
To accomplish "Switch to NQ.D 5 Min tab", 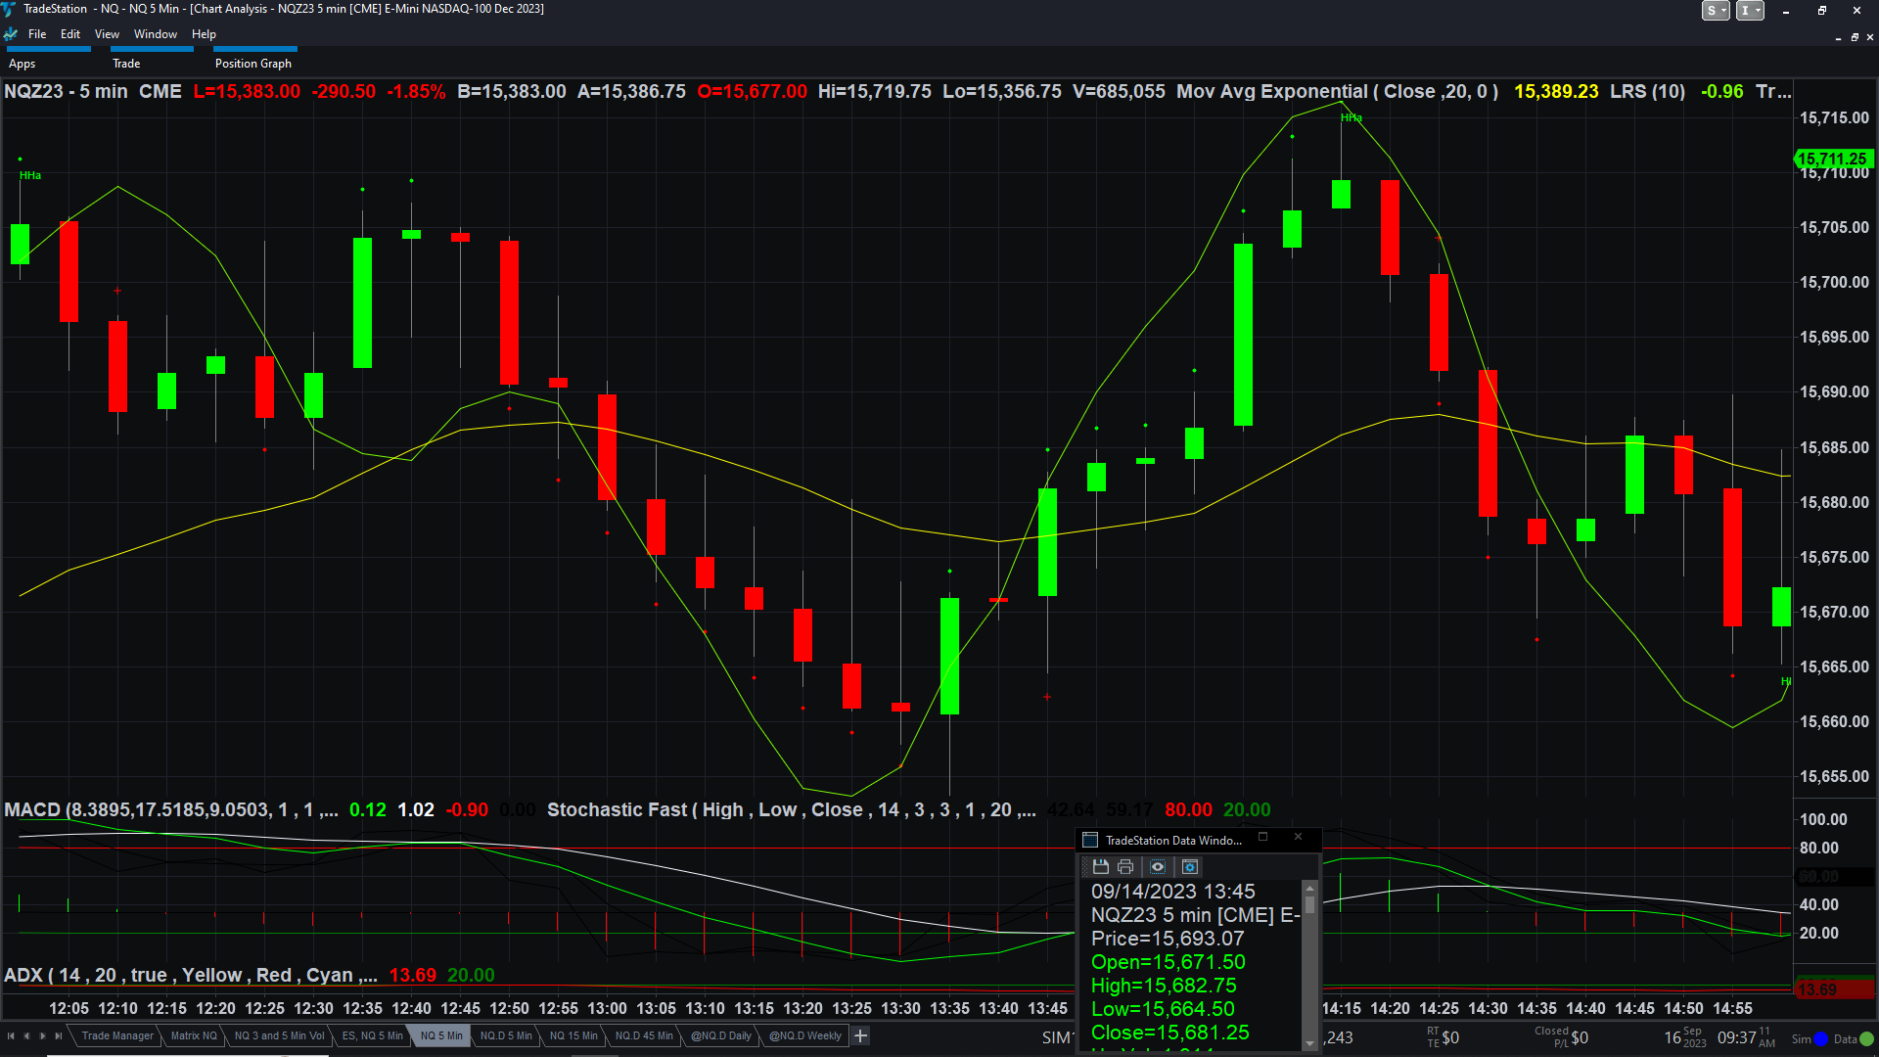I will (x=506, y=1035).
